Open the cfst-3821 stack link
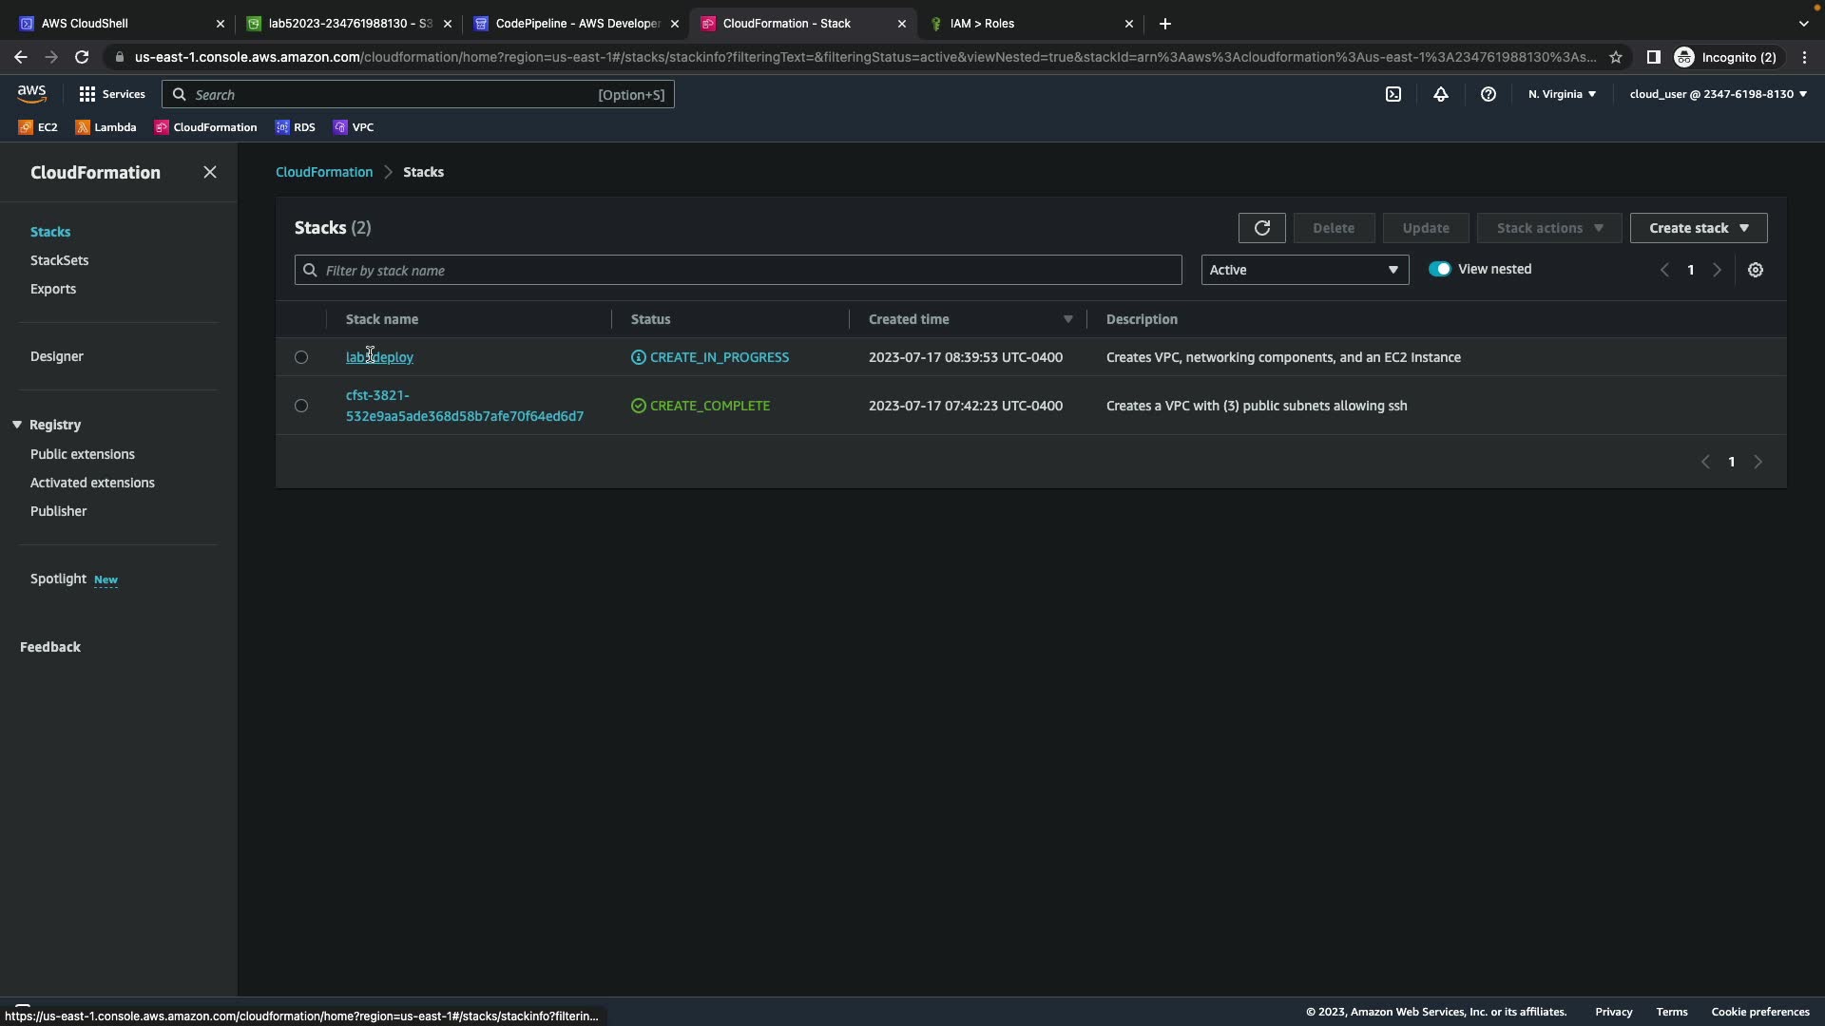The image size is (1825, 1026). [464, 406]
